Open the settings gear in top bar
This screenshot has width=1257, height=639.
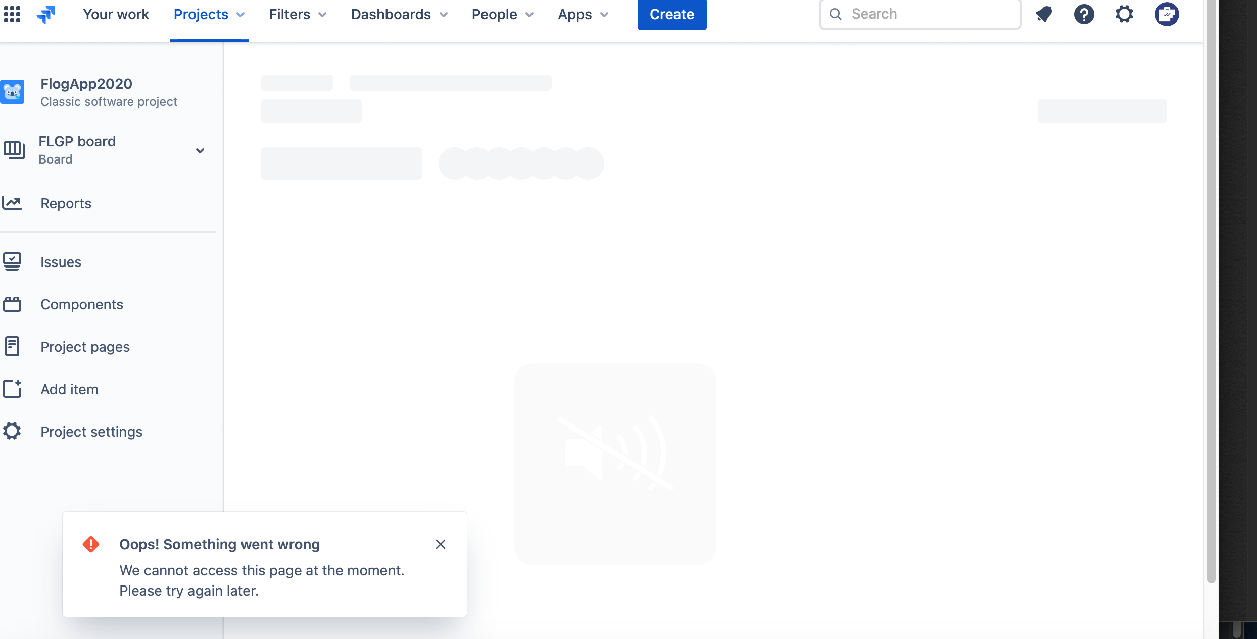1125,14
